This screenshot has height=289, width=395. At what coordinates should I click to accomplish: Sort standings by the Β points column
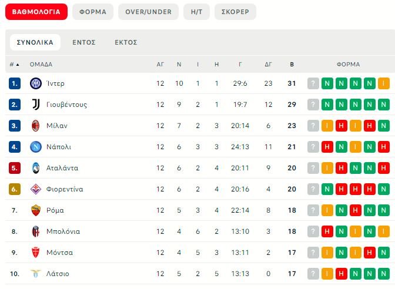pos(292,65)
